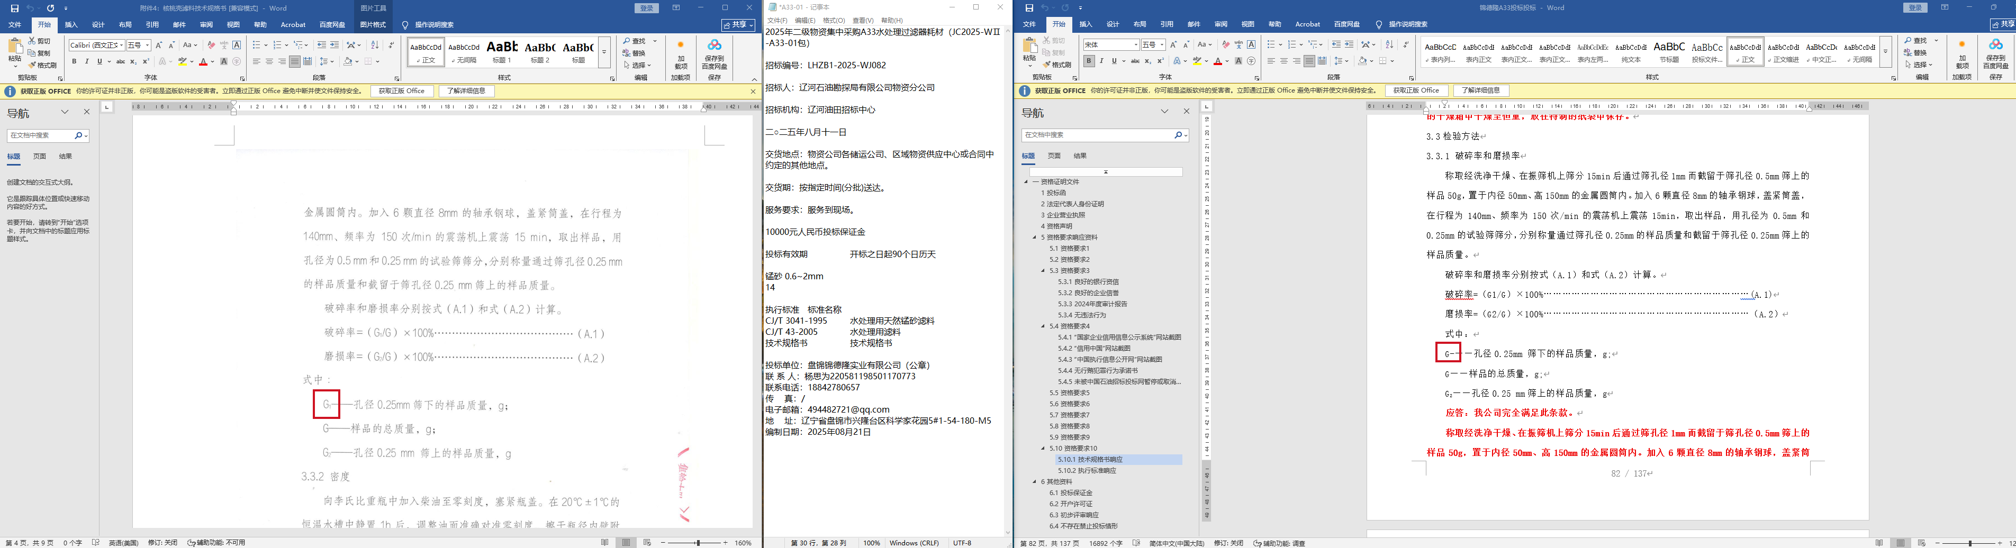This screenshot has height=548, width=2016.
Task: Expand styles gallery in left Word window
Action: coord(604,52)
